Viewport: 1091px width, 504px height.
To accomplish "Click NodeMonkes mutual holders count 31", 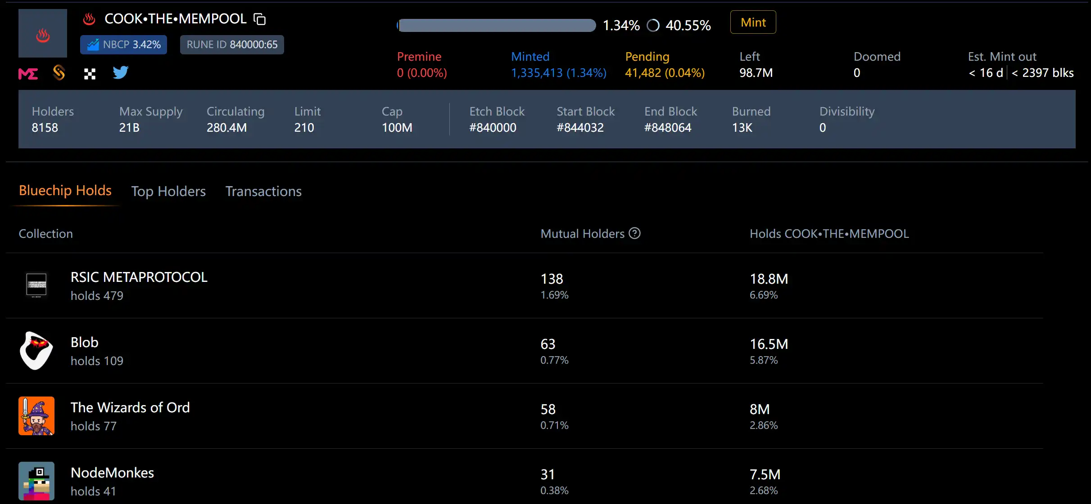I will pyautogui.click(x=548, y=474).
